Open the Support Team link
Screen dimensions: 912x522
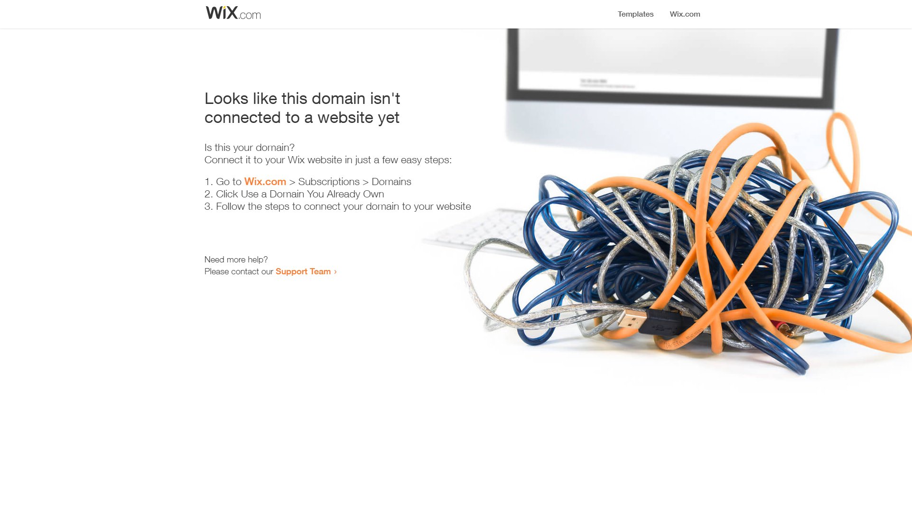(x=303, y=271)
